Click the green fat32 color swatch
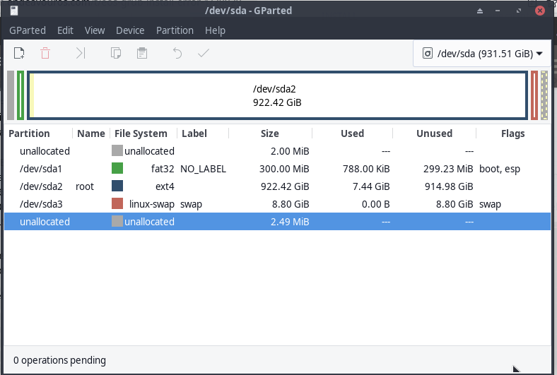The width and height of the screenshot is (557, 375). pyautogui.click(x=117, y=169)
